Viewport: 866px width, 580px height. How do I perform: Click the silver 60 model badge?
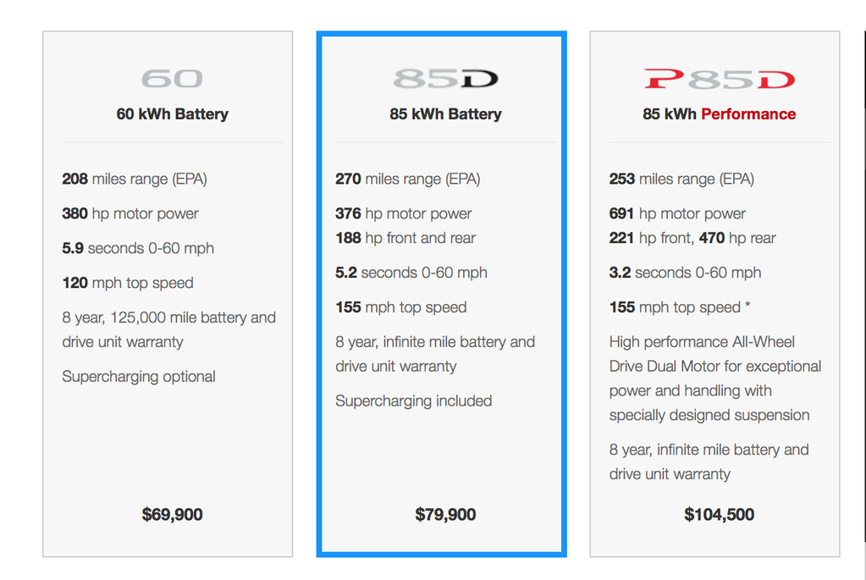click(172, 79)
